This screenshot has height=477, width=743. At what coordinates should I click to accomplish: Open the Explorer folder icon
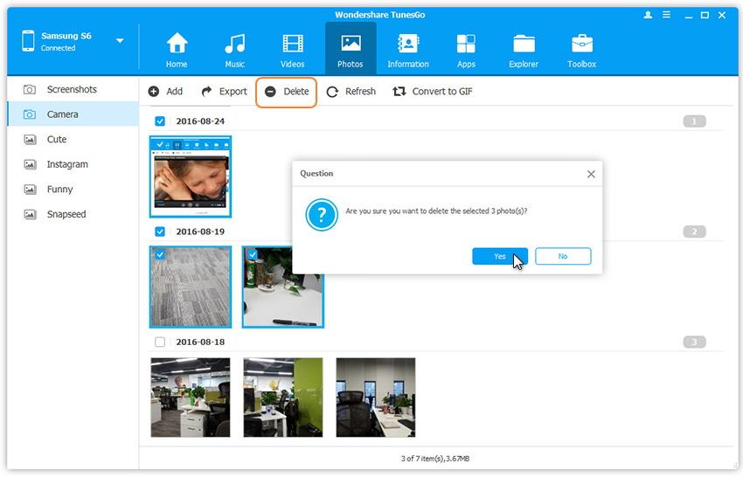524,44
